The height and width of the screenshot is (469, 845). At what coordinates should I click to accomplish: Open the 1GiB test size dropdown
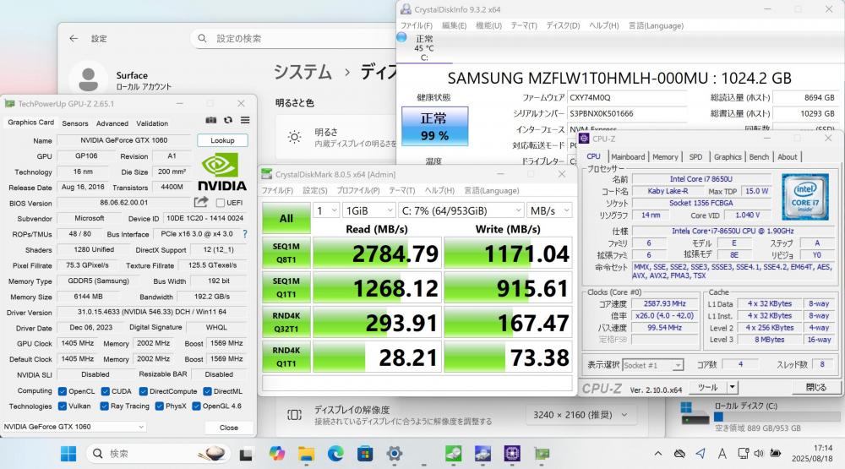[369, 210]
